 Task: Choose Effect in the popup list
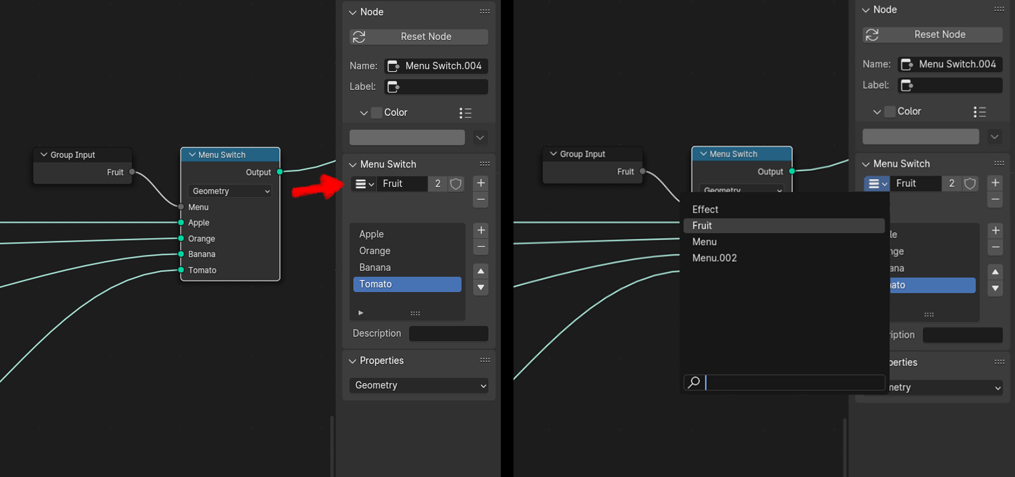784,210
